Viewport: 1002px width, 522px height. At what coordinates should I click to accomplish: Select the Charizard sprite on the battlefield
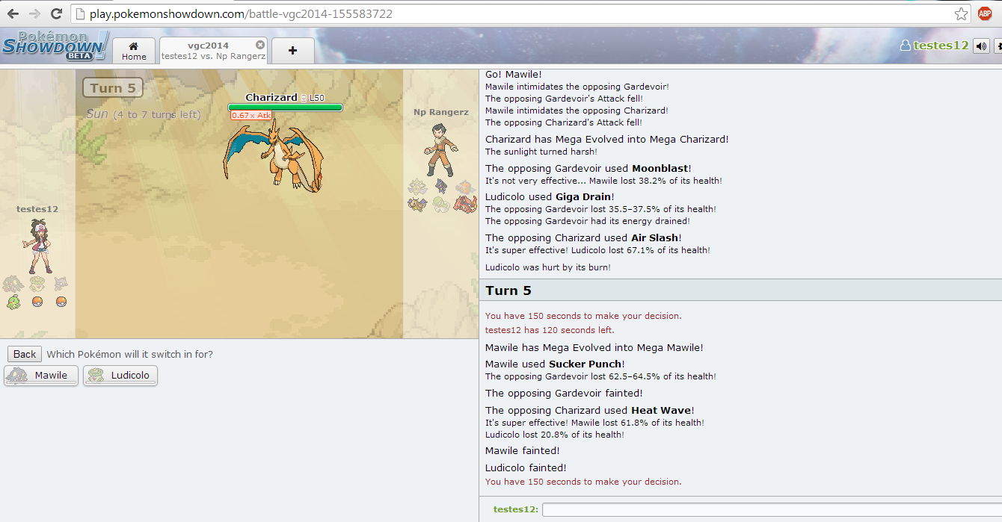coord(275,155)
